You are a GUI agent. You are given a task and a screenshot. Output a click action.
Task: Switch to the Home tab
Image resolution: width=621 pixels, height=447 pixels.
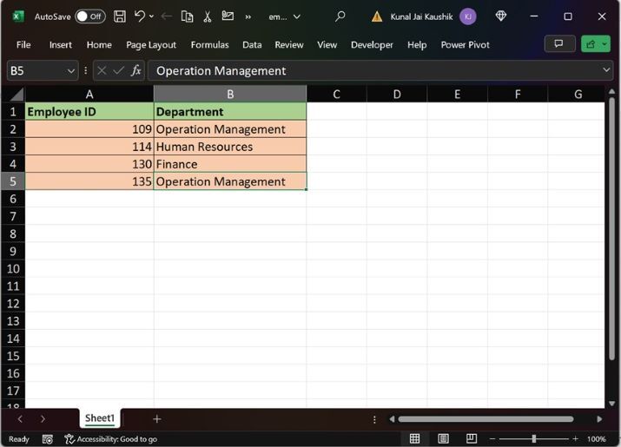tap(99, 45)
